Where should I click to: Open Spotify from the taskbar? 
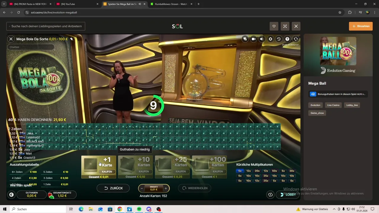(x=139, y=209)
